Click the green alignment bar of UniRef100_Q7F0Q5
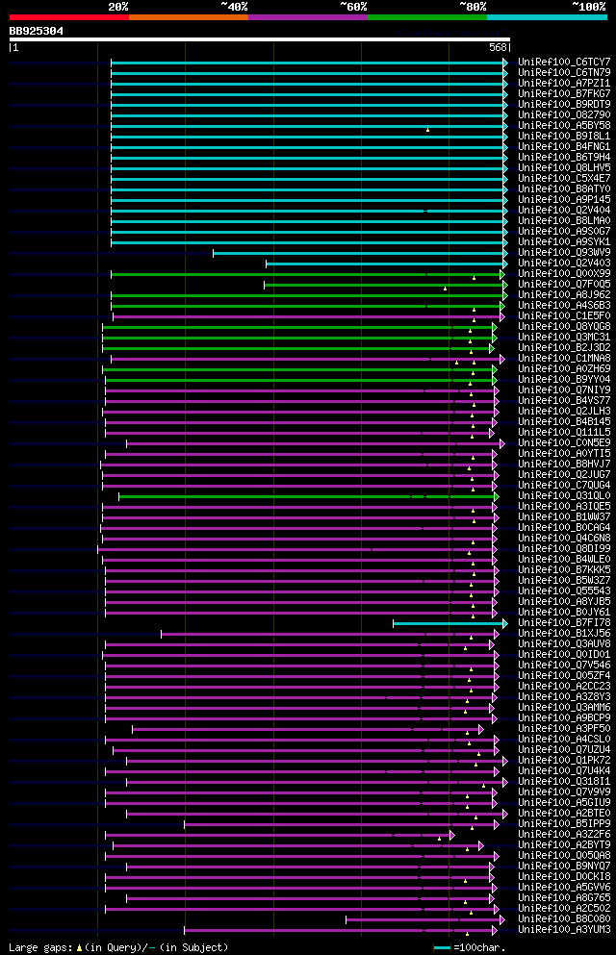616x955 pixels. (386, 285)
